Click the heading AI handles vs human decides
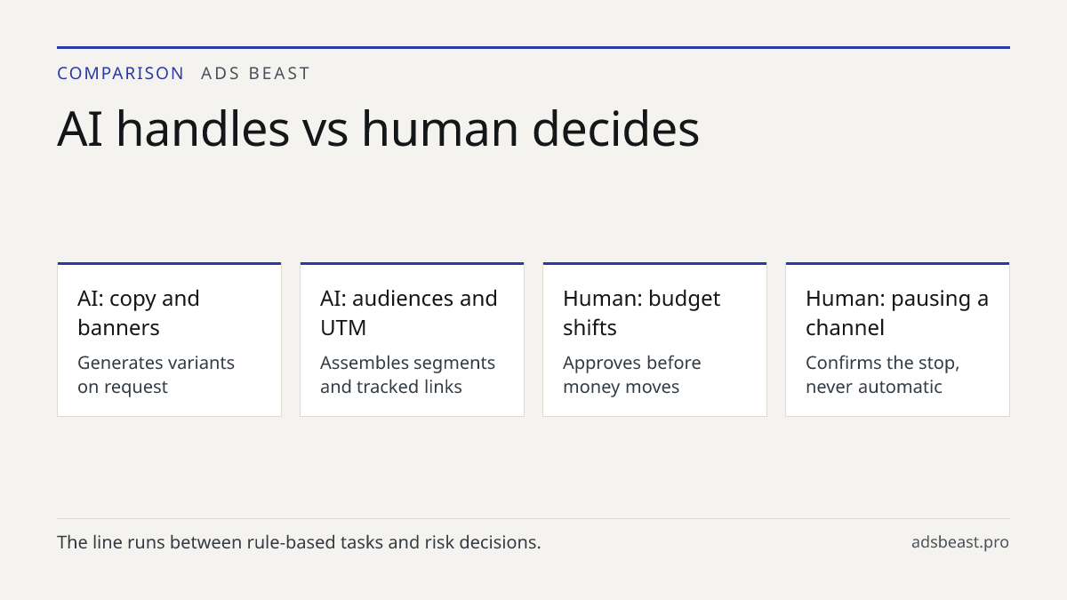1067x600 pixels. (x=378, y=128)
